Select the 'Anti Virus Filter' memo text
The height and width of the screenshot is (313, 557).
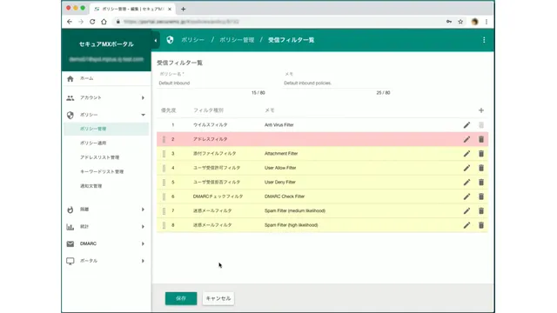(278, 125)
